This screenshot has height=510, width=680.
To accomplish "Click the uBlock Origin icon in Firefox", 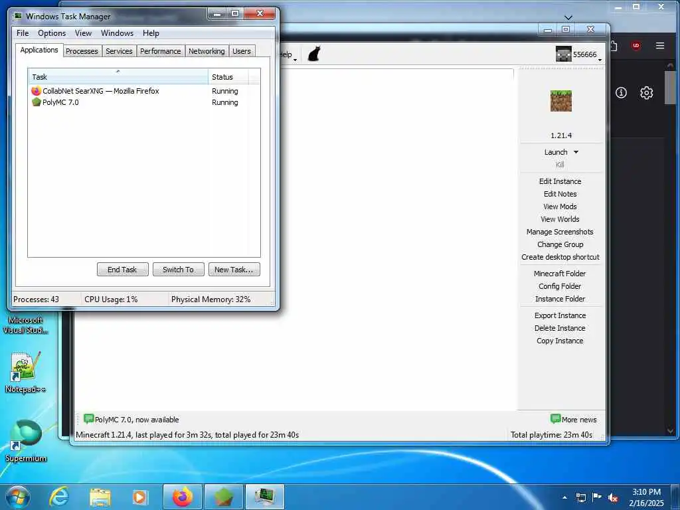I will pyautogui.click(x=636, y=46).
